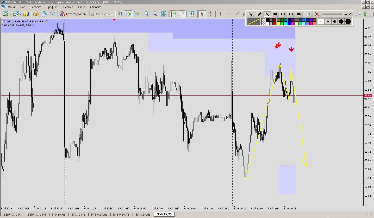Zoom in on the chart

click(x=147, y=14)
